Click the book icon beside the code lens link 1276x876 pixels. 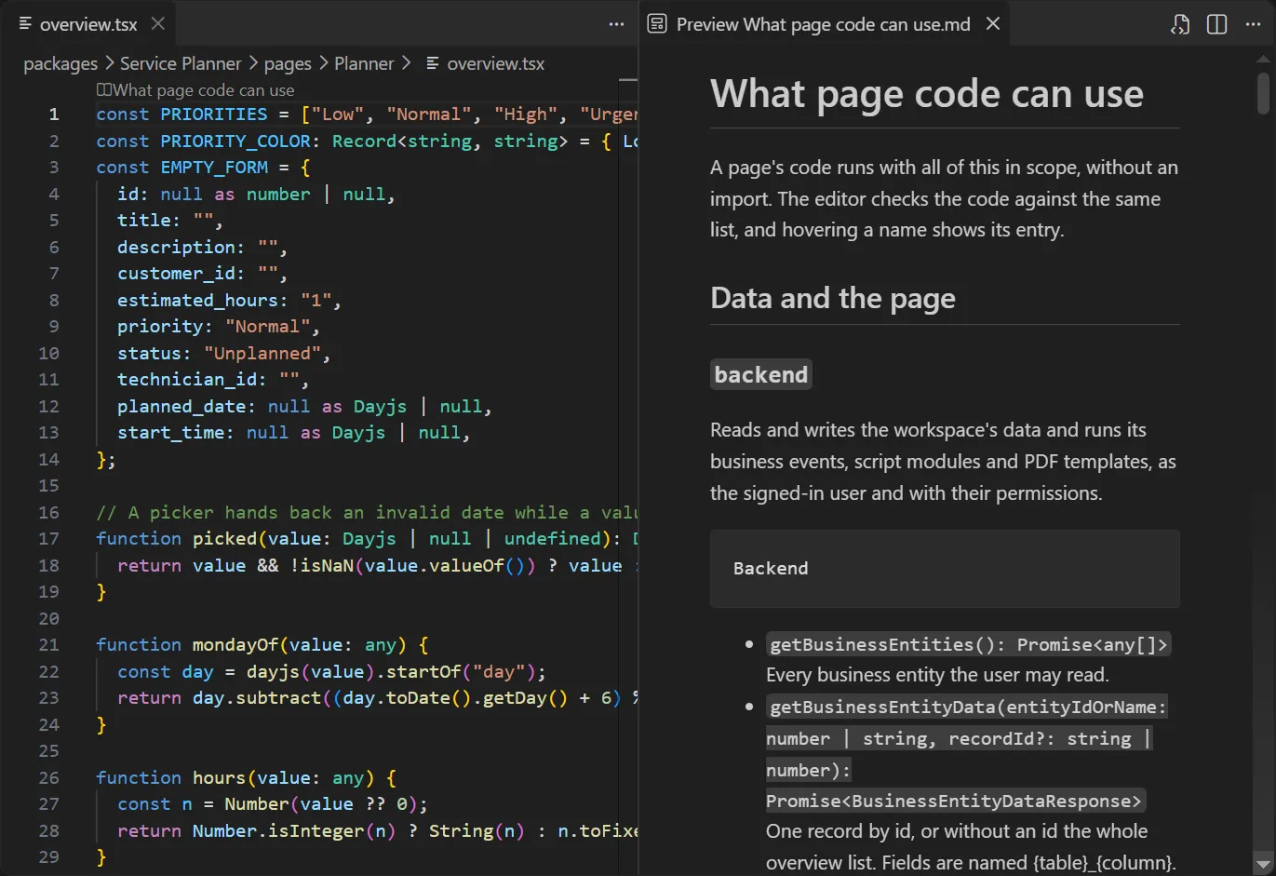pyautogui.click(x=103, y=90)
